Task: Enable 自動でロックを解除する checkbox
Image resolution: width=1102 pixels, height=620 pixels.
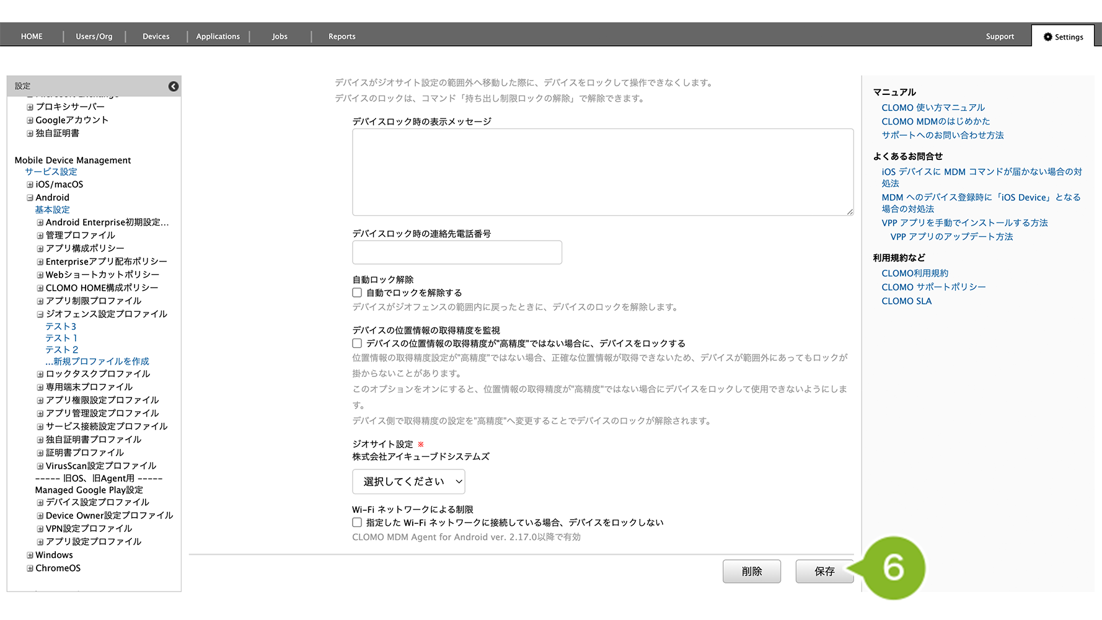Action: coord(357,293)
